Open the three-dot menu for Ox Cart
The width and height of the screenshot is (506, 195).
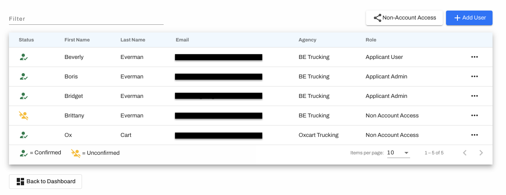point(474,135)
